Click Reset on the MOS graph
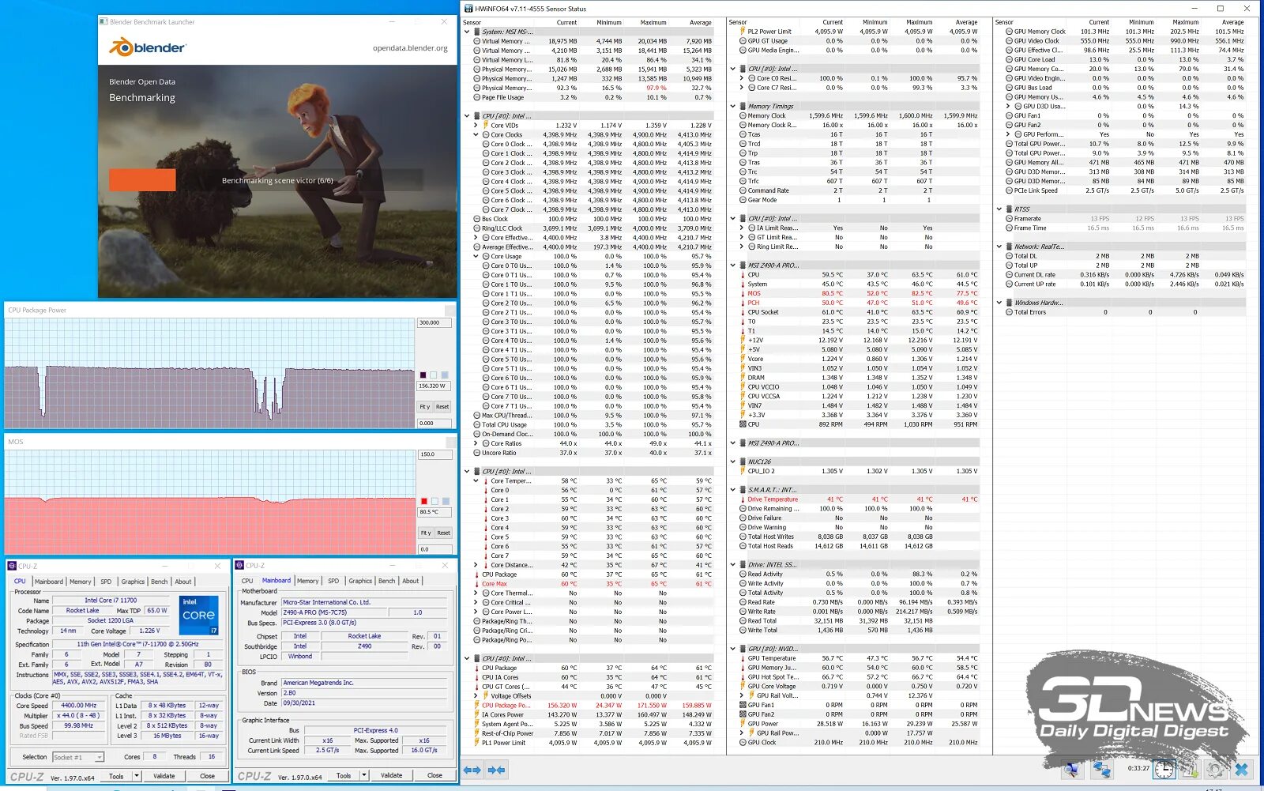1264x791 pixels. click(444, 533)
